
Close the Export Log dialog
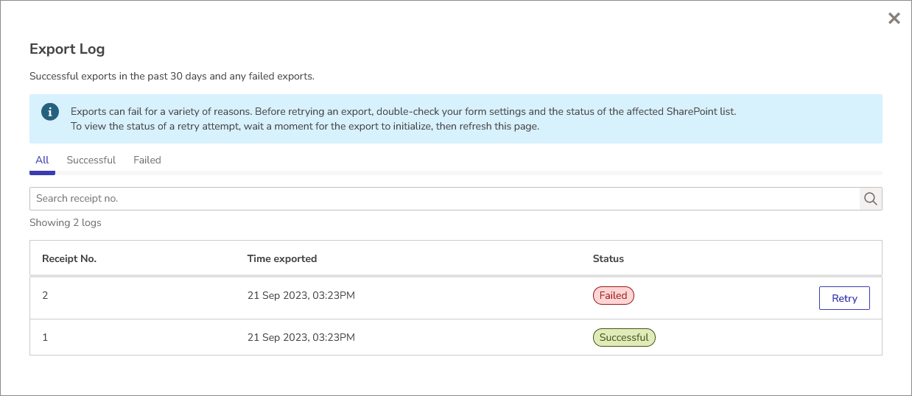(894, 18)
